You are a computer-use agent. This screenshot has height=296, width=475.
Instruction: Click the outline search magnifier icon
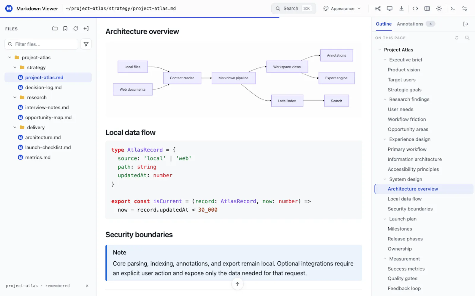(x=467, y=38)
